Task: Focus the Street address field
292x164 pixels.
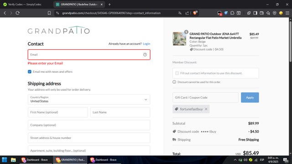Action: coord(89,138)
